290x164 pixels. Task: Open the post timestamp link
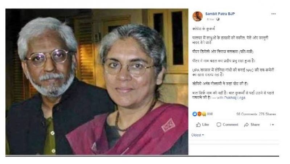[210, 19]
